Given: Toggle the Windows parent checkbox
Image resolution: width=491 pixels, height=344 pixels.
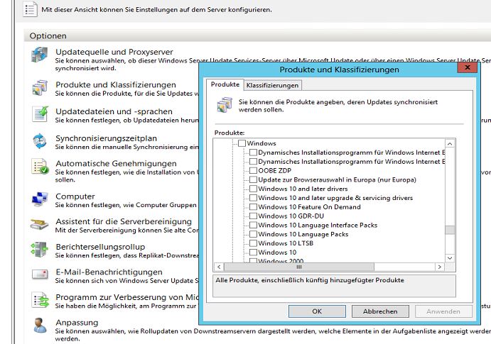Looking at the screenshot, I should coord(242,143).
